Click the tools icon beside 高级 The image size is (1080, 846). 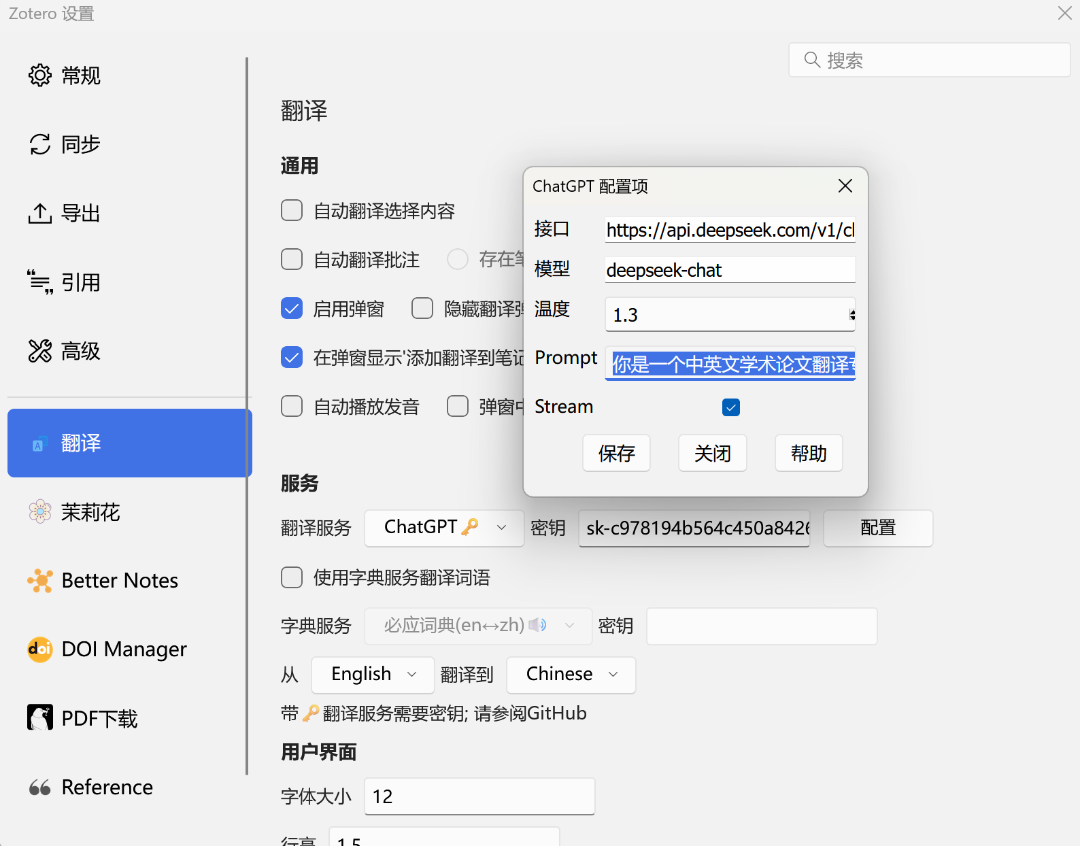pos(40,351)
